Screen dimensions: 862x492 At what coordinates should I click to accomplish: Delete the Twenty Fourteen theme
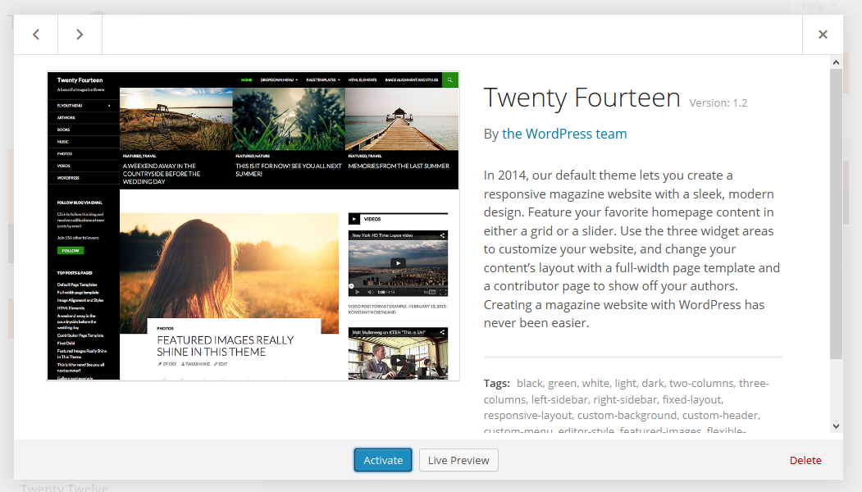click(805, 460)
